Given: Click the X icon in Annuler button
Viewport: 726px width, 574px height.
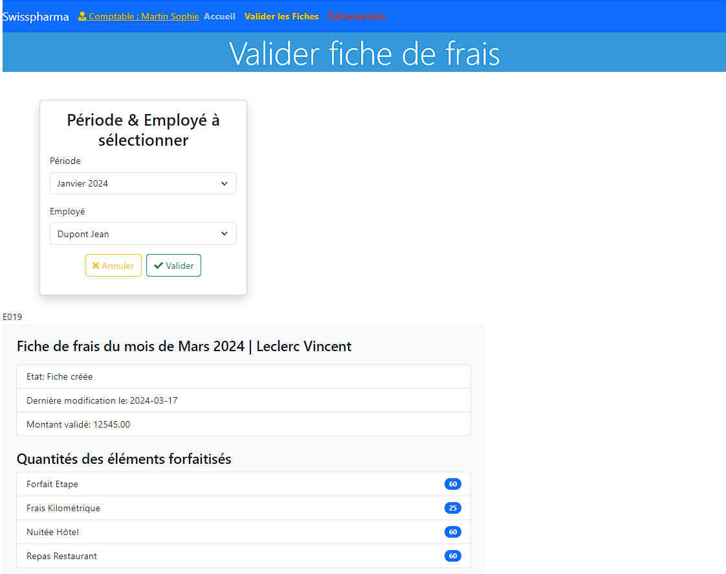Looking at the screenshot, I should point(96,266).
